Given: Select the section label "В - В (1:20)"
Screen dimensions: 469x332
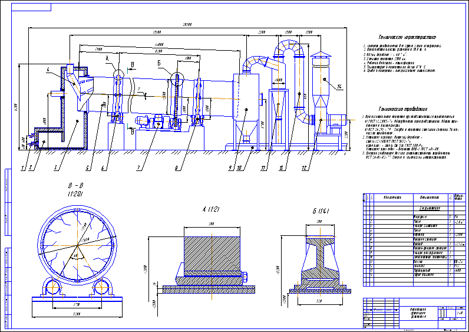Looking at the screenshot, I should [x=75, y=190].
